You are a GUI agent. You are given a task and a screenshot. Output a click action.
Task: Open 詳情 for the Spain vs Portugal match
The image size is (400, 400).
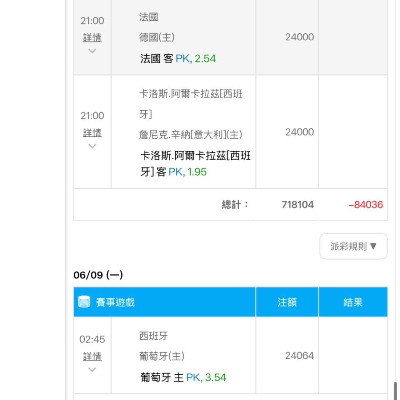[92, 356]
